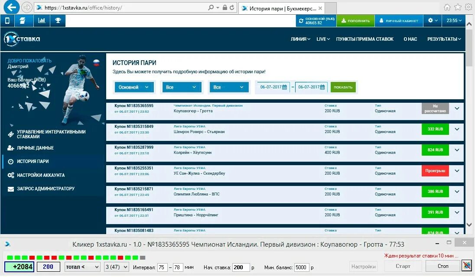This screenshot has width=475, height=277.
Task: Open the 3 (47) value dropdown
Action: (116, 267)
